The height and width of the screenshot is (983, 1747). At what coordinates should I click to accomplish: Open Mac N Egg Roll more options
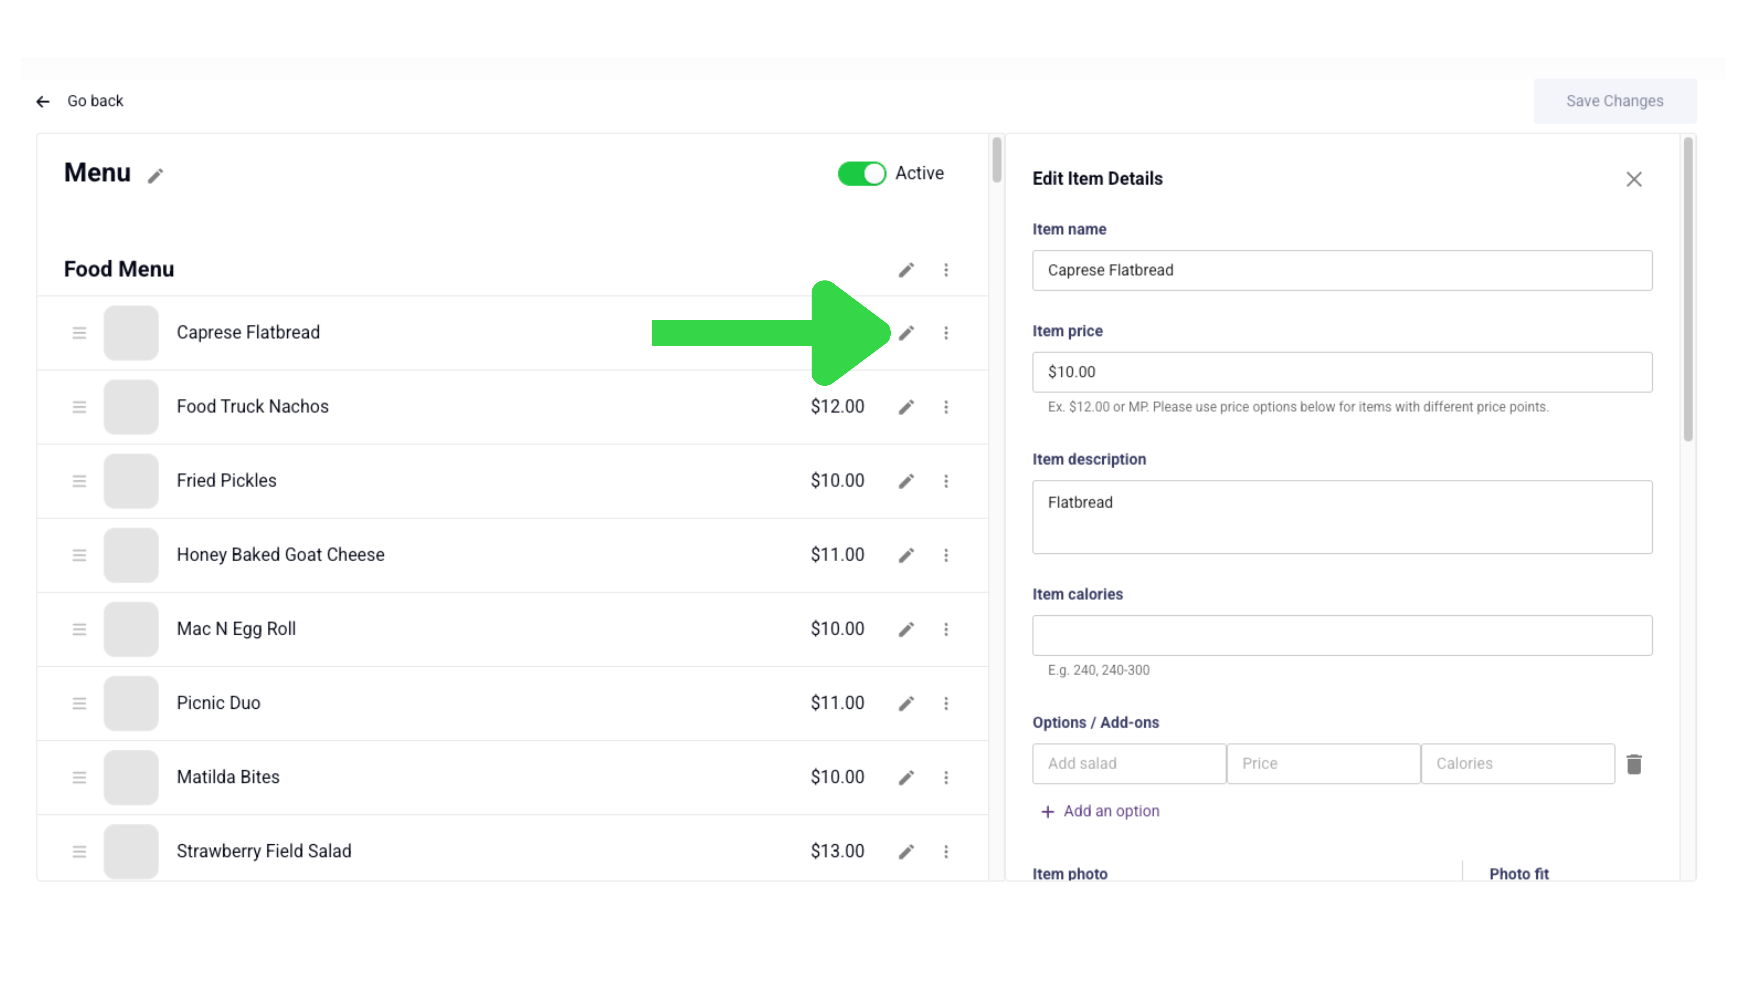coord(946,629)
